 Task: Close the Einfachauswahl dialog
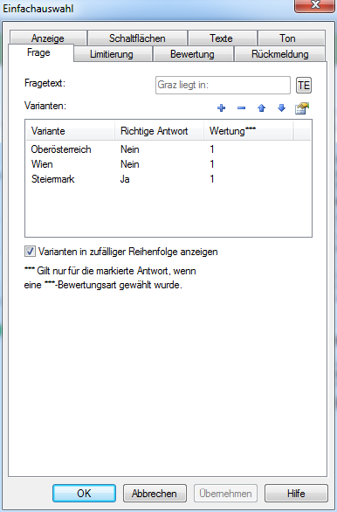coord(314,5)
